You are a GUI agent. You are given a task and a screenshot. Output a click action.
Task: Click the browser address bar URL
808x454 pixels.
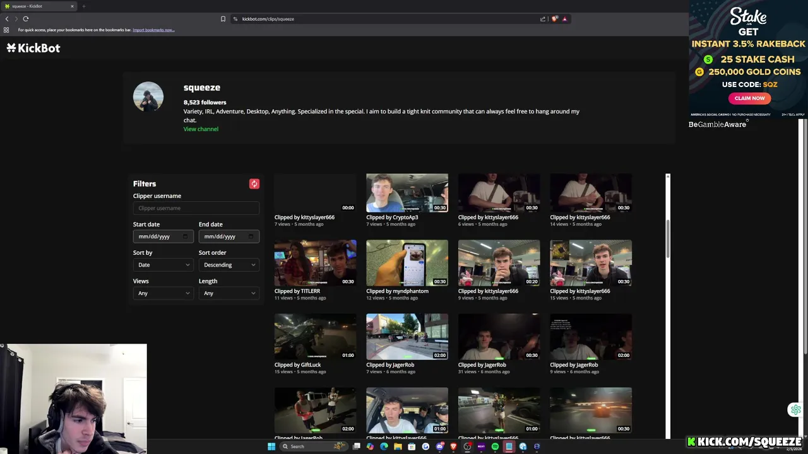268,19
